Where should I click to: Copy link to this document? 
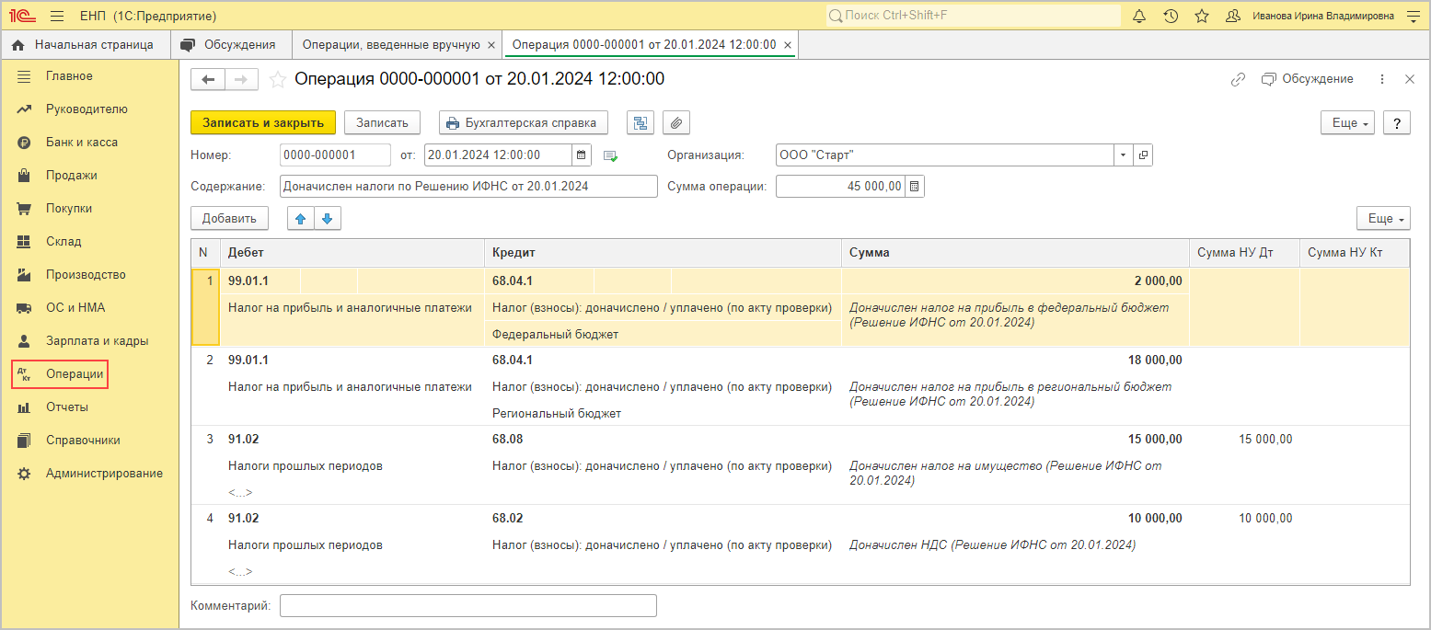click(x=1238, y=80)
